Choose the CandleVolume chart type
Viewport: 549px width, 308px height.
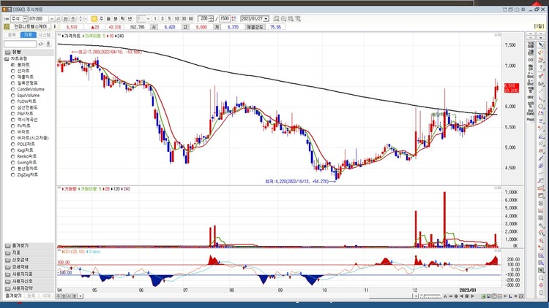14,88
